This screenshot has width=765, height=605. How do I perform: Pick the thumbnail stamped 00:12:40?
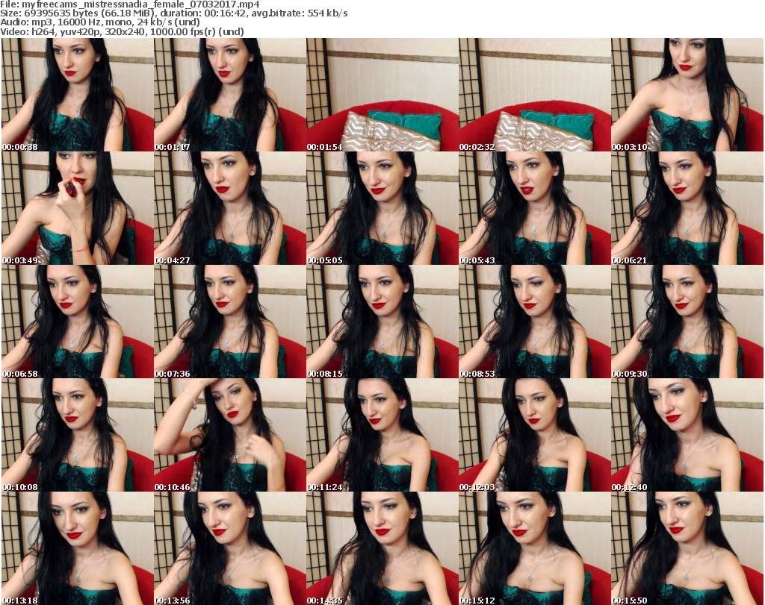(x=687, y=435)
